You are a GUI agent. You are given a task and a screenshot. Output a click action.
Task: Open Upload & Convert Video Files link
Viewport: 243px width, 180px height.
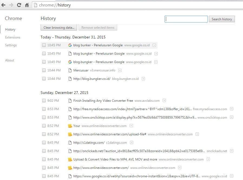pyautogui.click(x=115, y=159)
